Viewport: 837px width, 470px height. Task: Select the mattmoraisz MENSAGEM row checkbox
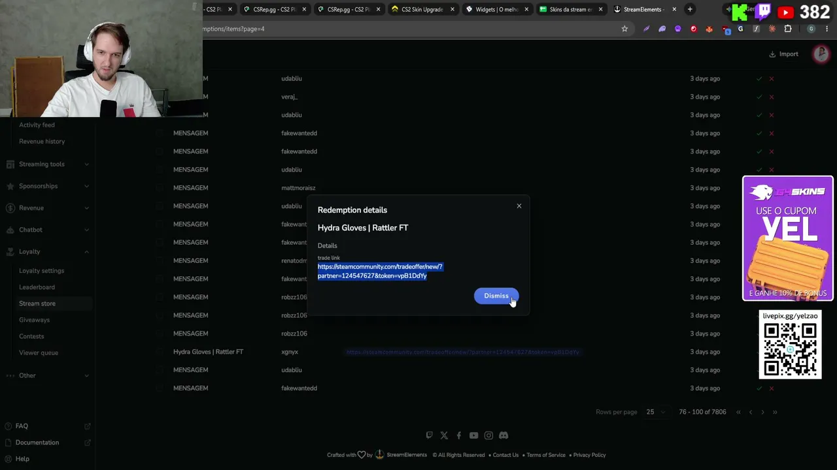click(x=160, y=188)
